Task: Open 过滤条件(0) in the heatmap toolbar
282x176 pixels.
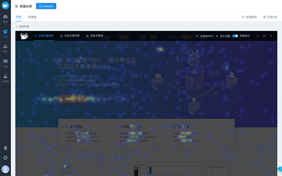Action: coord(205,36)
